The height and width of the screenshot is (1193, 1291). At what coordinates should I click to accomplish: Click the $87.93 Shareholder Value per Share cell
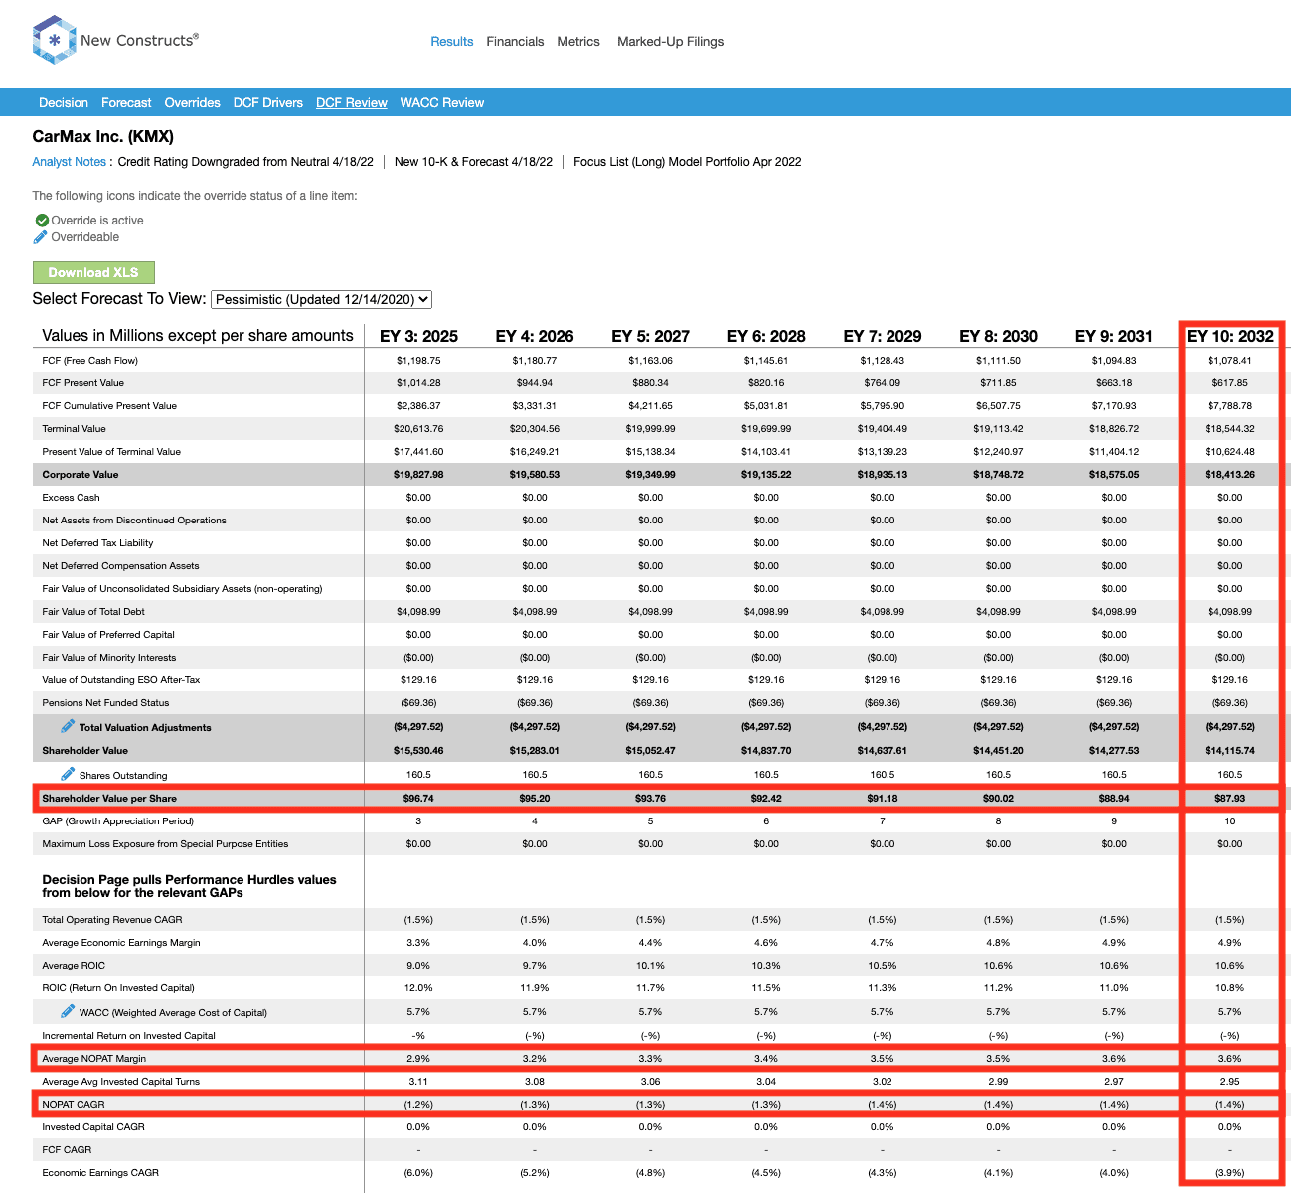tap(1230, 799)
